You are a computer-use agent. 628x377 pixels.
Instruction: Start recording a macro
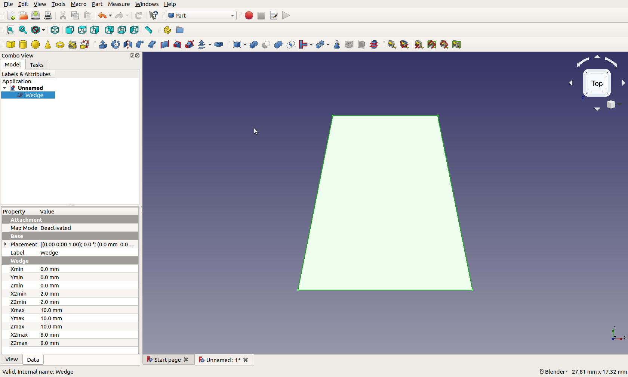point(249,16)
